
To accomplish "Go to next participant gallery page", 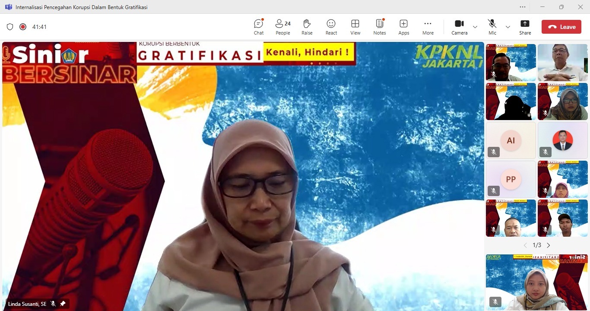I will (x=549, y=245).
